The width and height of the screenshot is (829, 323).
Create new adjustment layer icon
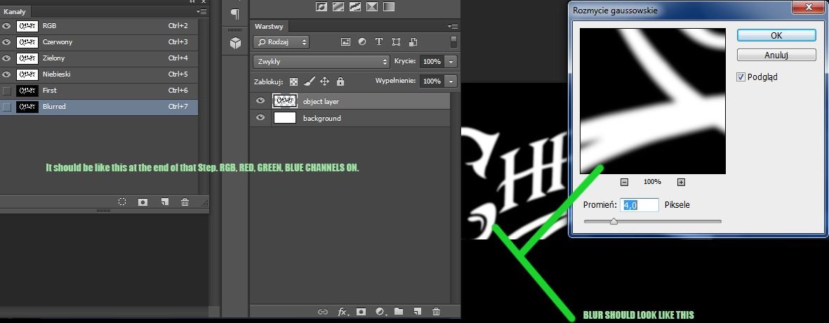coord(380,312)
